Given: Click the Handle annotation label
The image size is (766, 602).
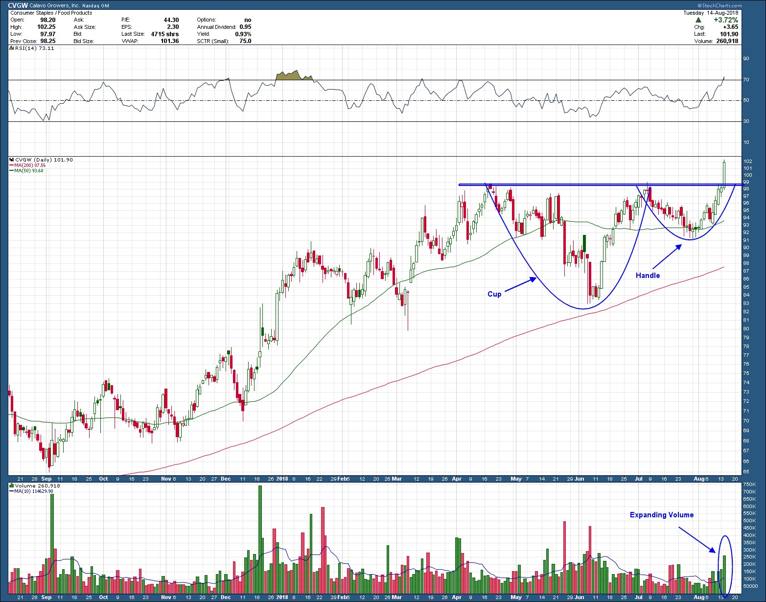Looking at the screenshot, I should coord(648,276).
